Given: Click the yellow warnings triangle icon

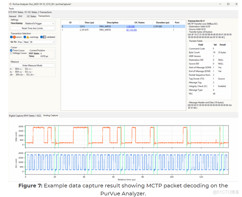Looking at the screenshot, I should coord(28,37).
